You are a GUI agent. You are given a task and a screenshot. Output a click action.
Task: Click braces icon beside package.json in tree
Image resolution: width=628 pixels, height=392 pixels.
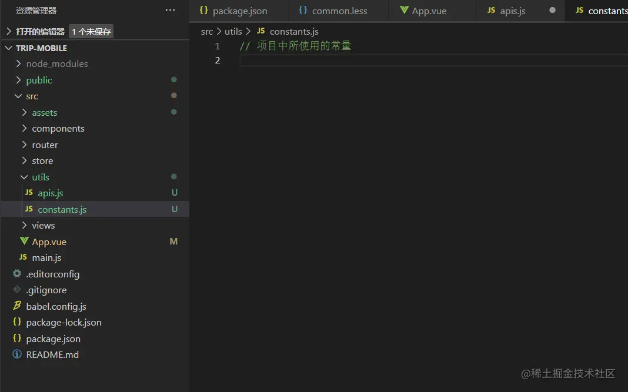tap(17, 338)
